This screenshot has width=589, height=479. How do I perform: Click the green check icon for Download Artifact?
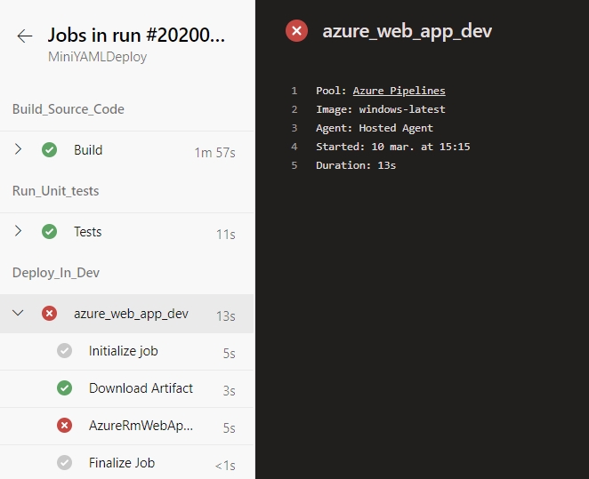(64, 387)
